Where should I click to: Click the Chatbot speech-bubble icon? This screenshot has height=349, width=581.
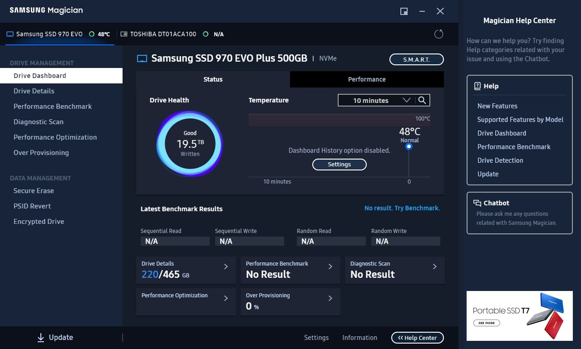(478, 203)
